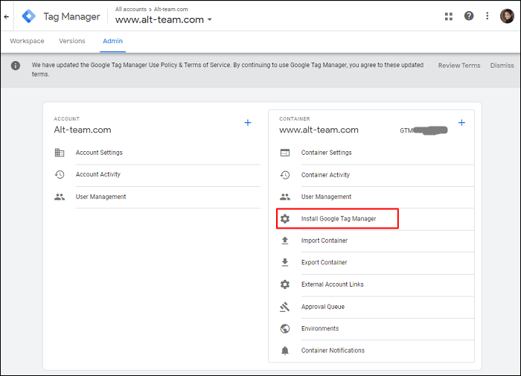The width and height of the screenshot is (521, 376).
Task: Click the Alt-team.com account name heading
Action: tap(83, 130)
